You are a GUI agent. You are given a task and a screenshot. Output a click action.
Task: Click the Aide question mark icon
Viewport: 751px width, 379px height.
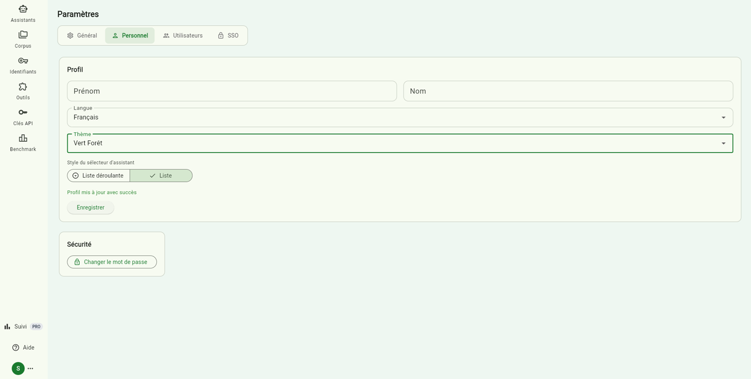16,348
